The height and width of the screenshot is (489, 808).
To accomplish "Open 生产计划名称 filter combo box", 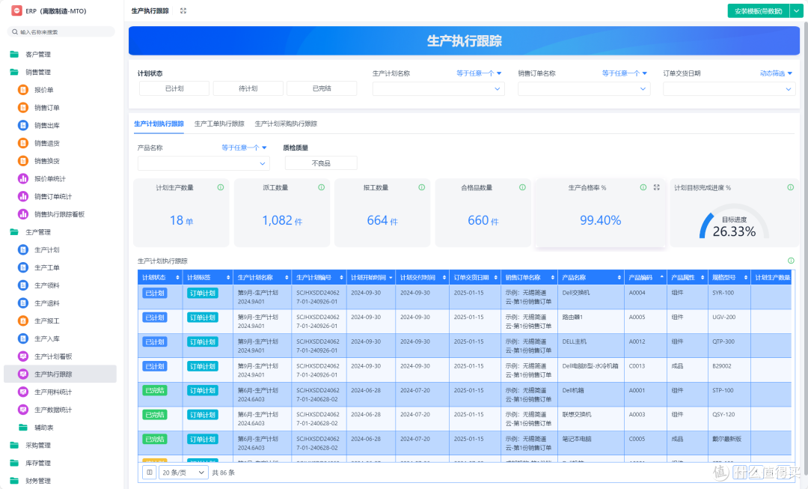I will pyautogui.click(x=438, y=88).
